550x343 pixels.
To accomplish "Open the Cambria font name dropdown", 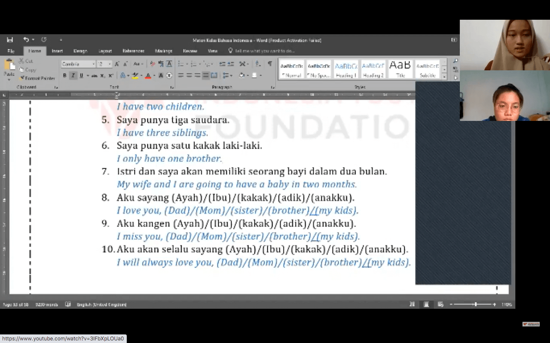I will [93, 64].
